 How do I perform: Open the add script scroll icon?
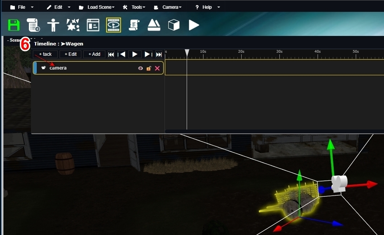33,25
